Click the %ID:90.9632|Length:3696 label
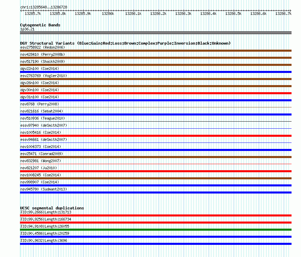301x257 pixels. [x=44, y=240]
